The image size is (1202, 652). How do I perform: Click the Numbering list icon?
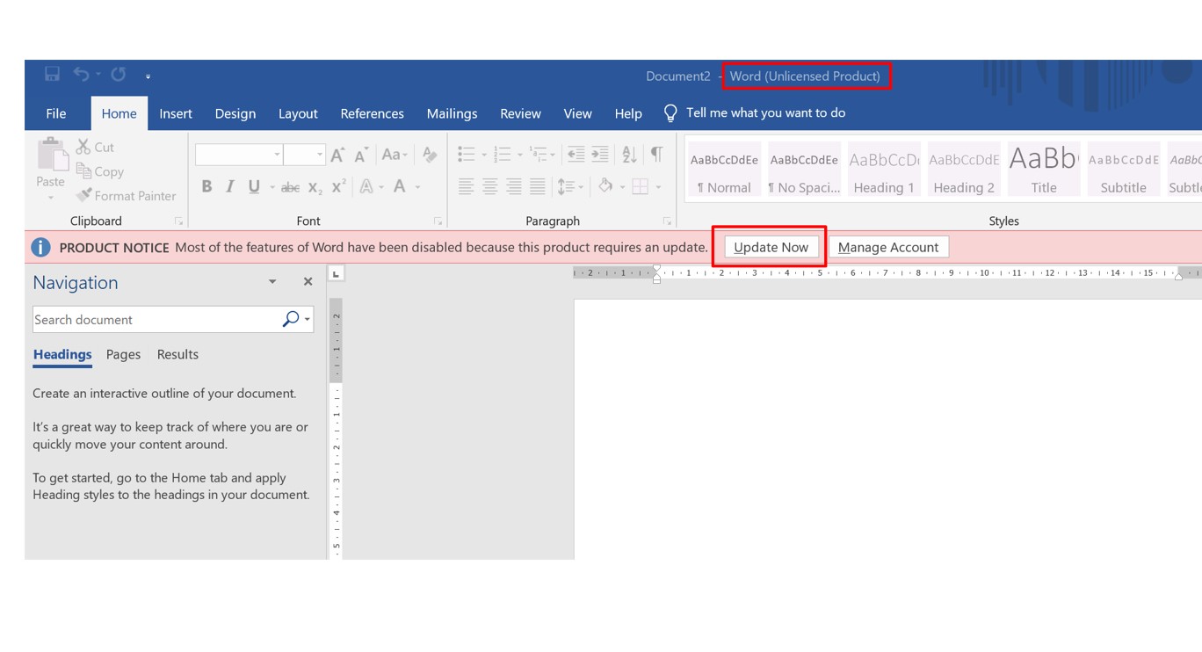[x=503, y=155]
